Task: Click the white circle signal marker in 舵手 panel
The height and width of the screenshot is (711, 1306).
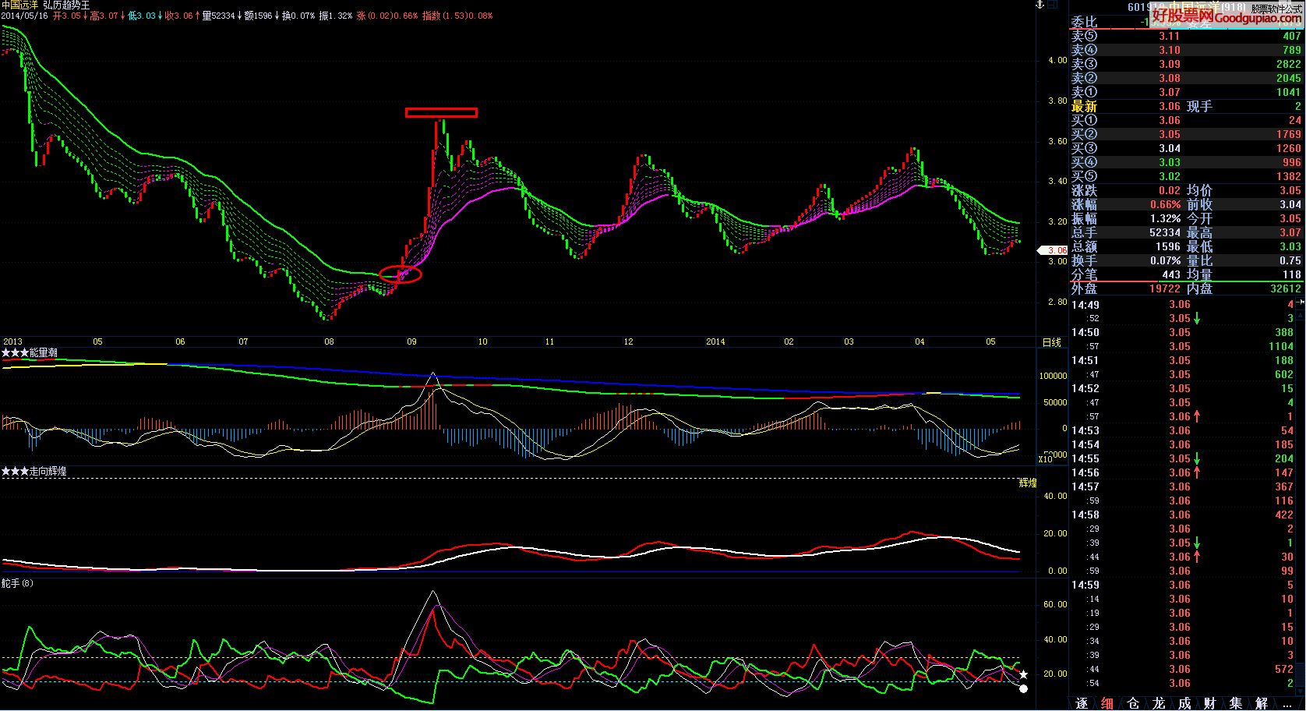Action: tap(1024, 688)
